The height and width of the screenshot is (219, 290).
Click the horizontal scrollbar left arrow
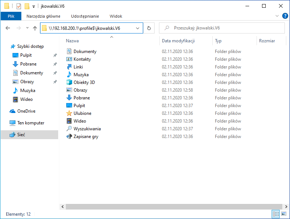63,206
